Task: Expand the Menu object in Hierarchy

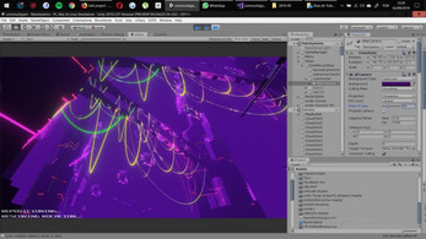Action: [298, 57]
